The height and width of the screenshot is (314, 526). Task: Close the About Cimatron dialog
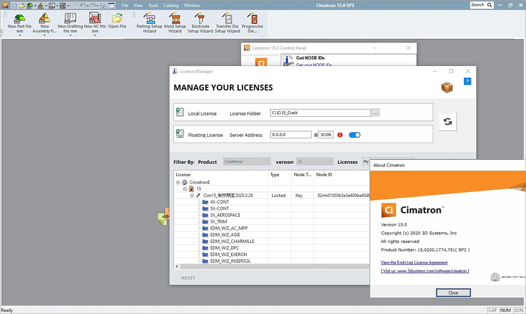point(453,293)
